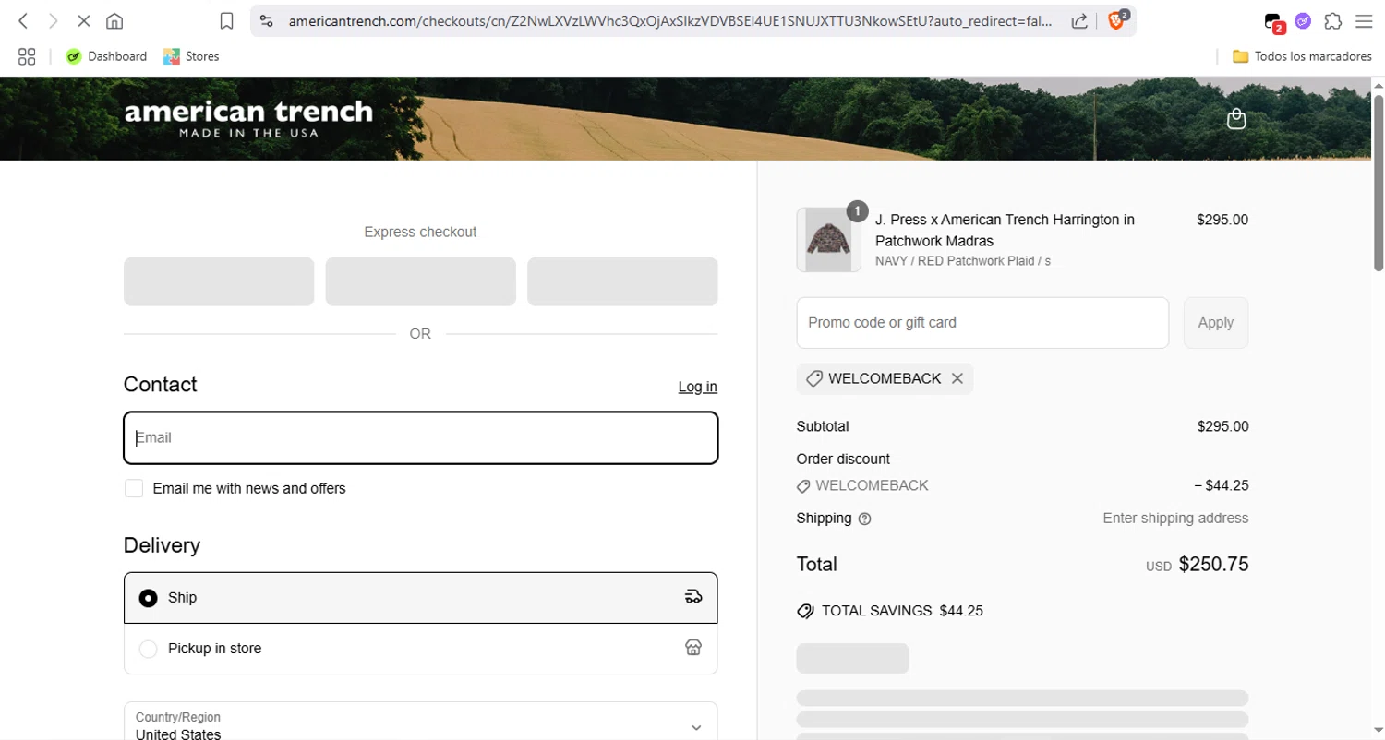
Task: Open the shopping bag cart icon
Action: point(1236,119)
